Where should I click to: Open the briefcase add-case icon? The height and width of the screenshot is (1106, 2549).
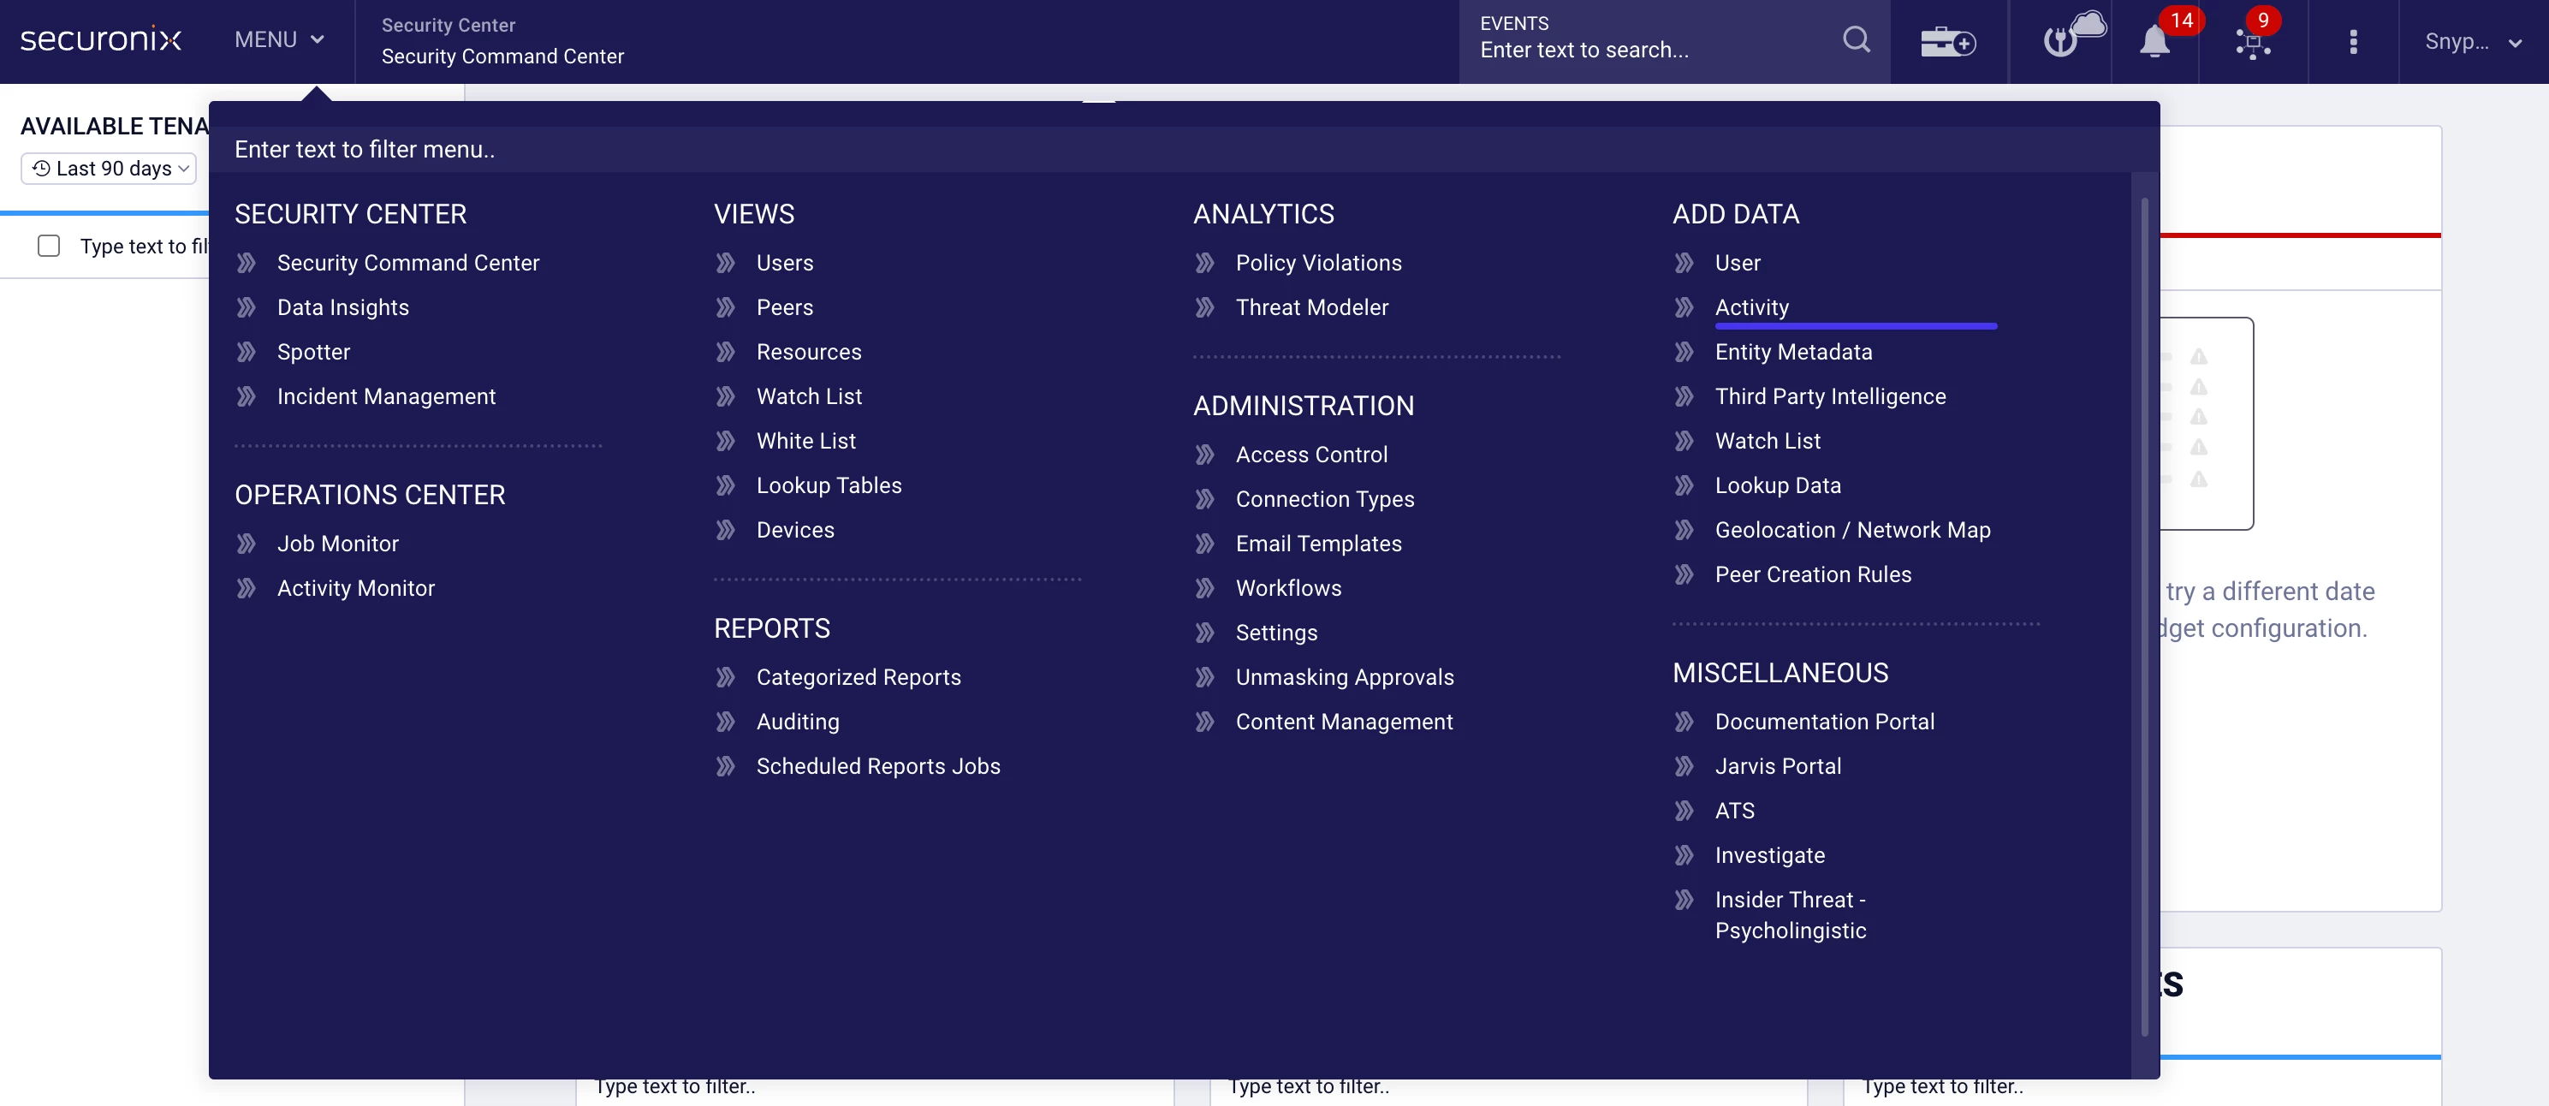1947,42
